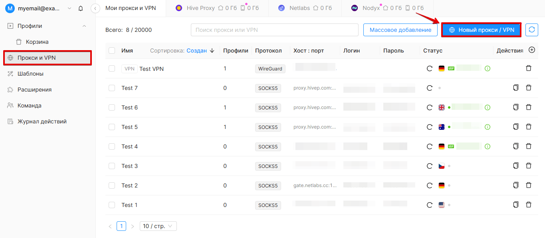Copy the Test 6 proxy
Viewport: 545px width, 238px height.
515,107
